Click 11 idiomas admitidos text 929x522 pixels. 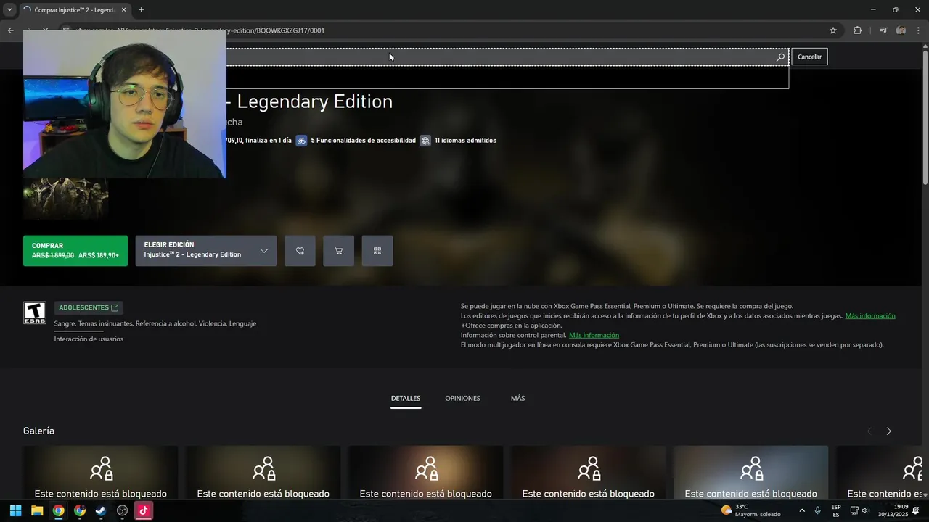465,141
